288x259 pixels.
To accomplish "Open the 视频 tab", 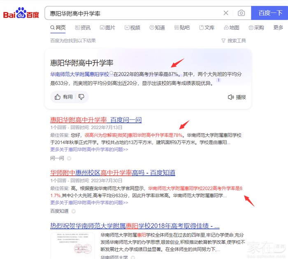I will pos(132,28).
